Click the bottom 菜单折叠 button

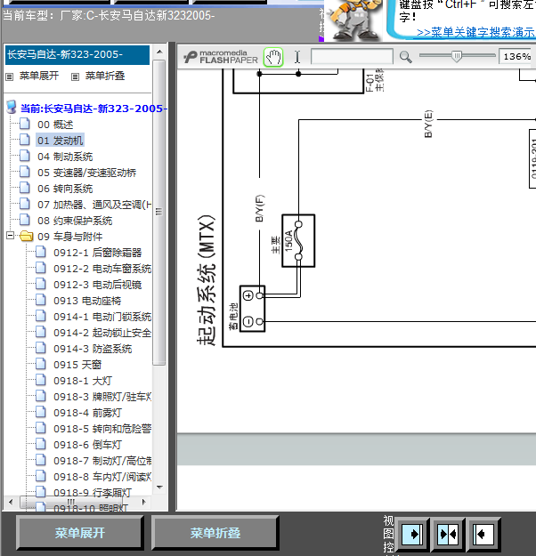pyautogui.click(x=215, y=533)
